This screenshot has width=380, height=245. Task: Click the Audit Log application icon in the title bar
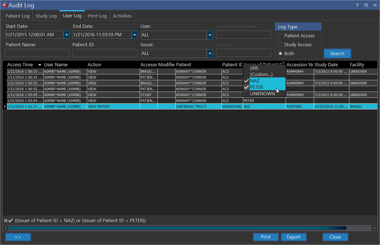(x=4, y=5)
